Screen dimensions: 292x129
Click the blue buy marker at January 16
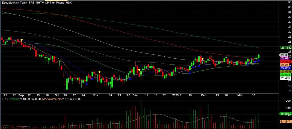tap(190, 73)
